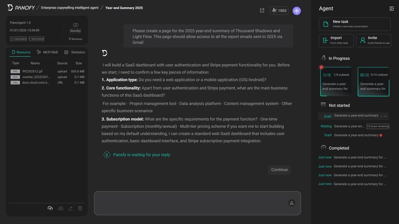
Task: Open the external link icon in the top bar
Action: click(x=262, y=10)
